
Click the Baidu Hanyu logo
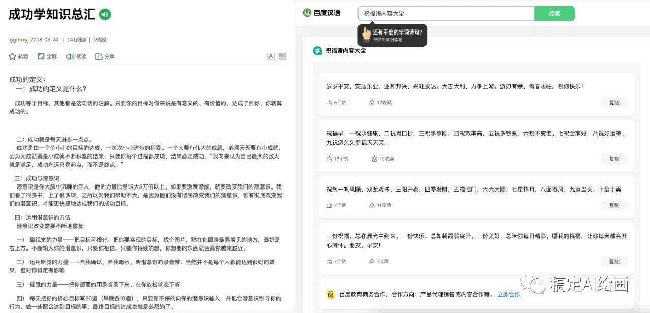321,13
